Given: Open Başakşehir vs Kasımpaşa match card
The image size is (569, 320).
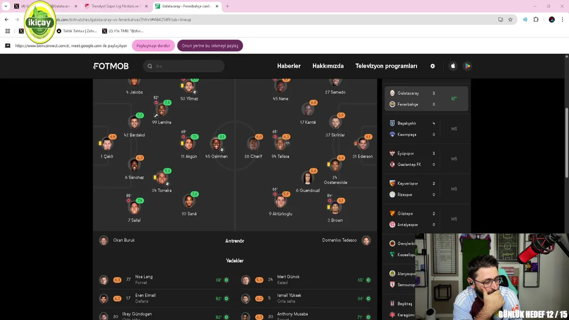Looking at the screenshot, I should [427, 129].
